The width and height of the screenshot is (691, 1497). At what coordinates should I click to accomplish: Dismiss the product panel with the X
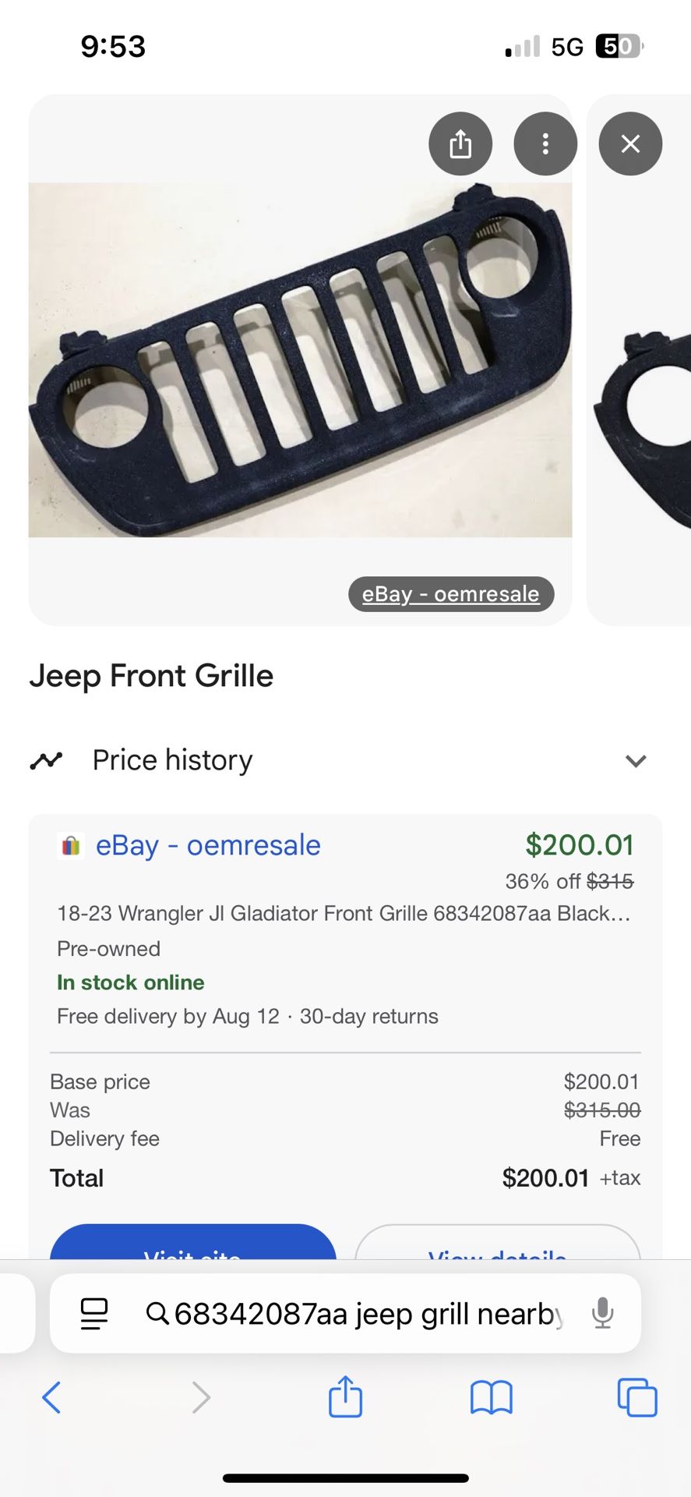pos(629,143)
